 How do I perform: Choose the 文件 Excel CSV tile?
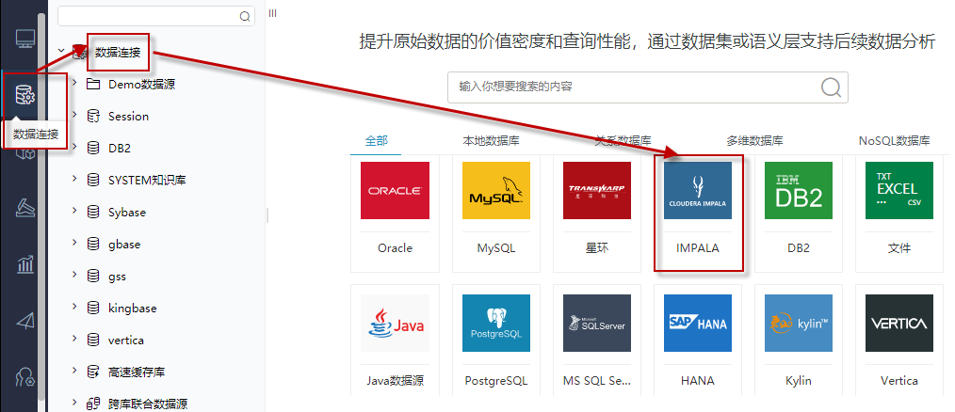[899, 212]
